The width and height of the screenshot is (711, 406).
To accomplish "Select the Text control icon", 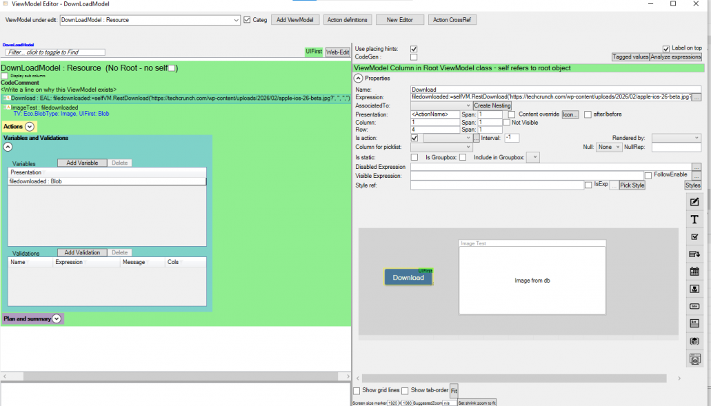I will 694,219.
